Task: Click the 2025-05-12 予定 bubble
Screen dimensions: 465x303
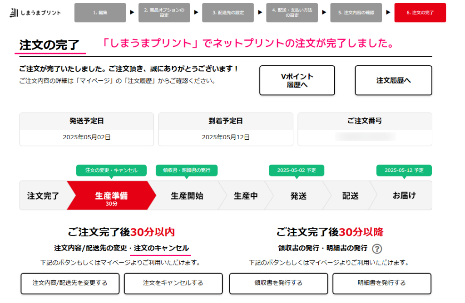Action: point(404,170)
